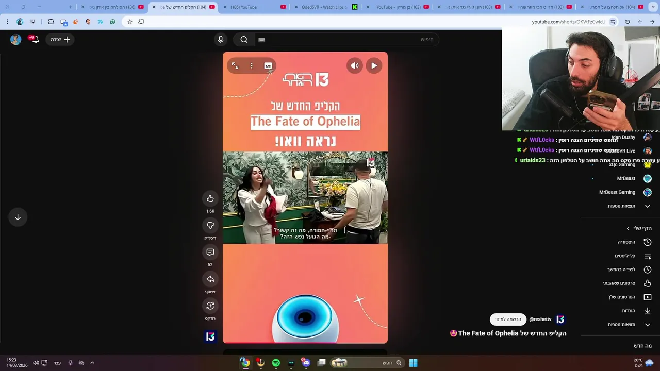The height and width of the screenshot is (371, 660).
Task: Open Chrome from the taskbar
Action: point(245,363)
